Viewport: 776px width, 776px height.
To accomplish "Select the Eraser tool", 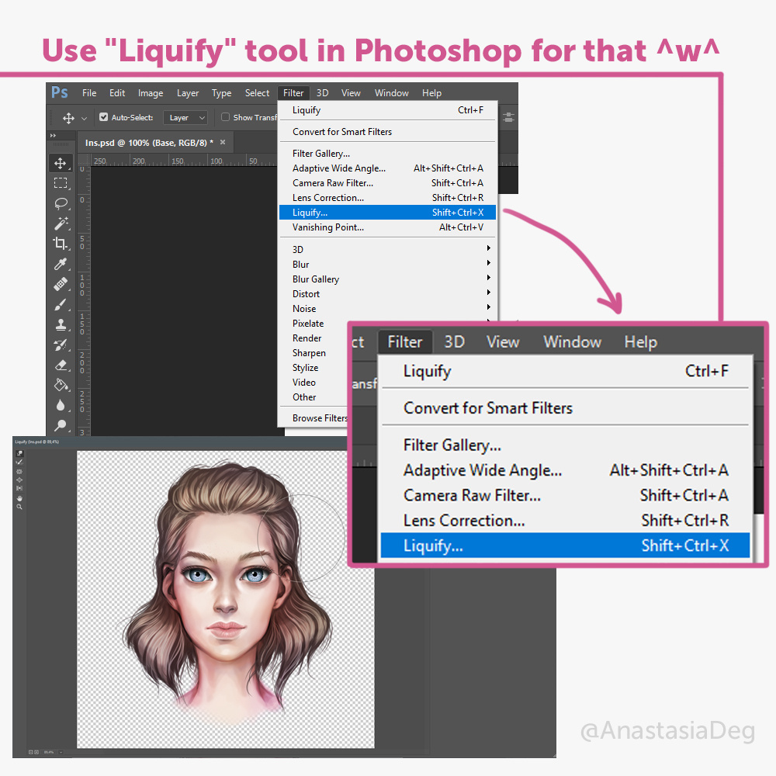I will (x=61, y=365).
